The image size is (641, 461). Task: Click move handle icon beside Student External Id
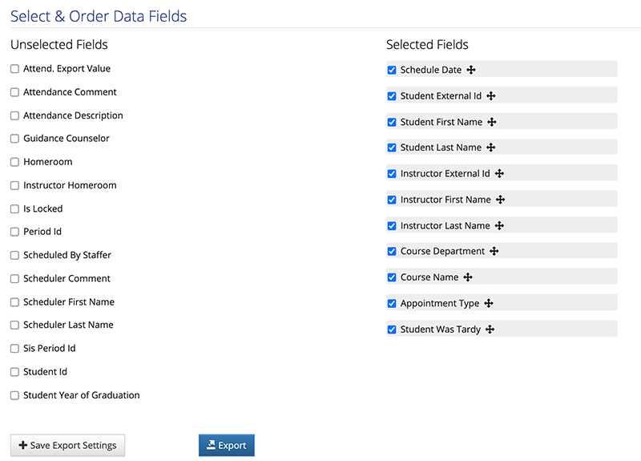[491, 95]
